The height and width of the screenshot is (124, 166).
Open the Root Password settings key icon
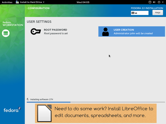pyautogui.click(x=35, y=31)
